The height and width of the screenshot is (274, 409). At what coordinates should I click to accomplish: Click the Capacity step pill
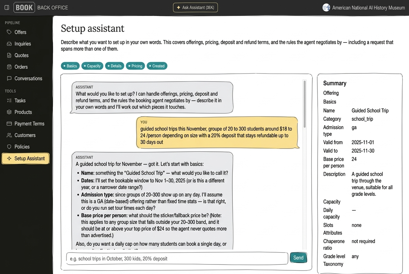click(92, 66)
